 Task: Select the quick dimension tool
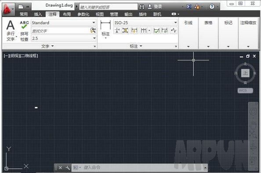pyautogui.click(x=134, y=31)
